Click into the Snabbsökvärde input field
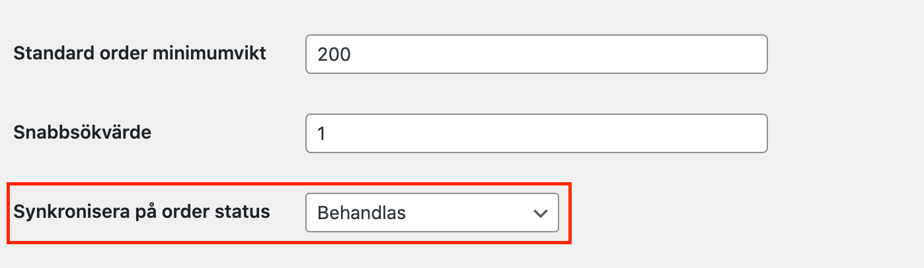This screenshot has height=268, width=924. click(x=536, y=133)
